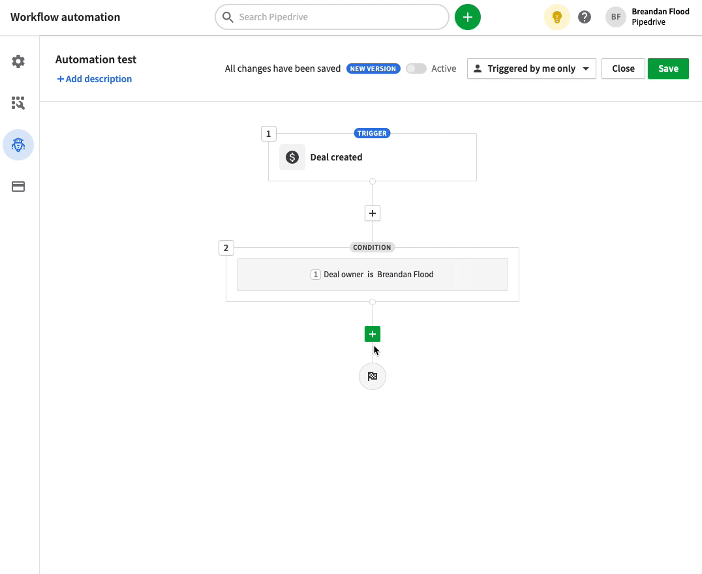Click the plus node below the trigger
The width and height of the screenshot is (702, 574).
pos(372,213)
